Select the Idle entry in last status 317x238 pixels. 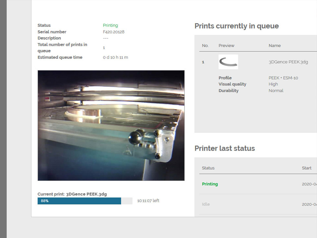[x=206, y=204]
